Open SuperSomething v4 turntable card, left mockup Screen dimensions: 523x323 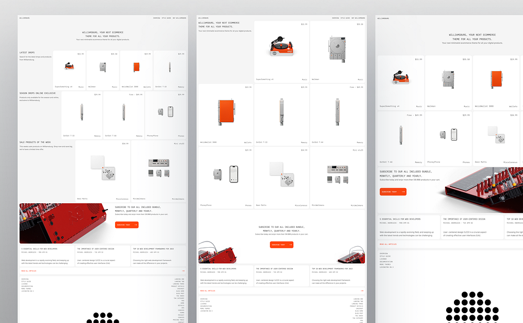coord(70,70)
